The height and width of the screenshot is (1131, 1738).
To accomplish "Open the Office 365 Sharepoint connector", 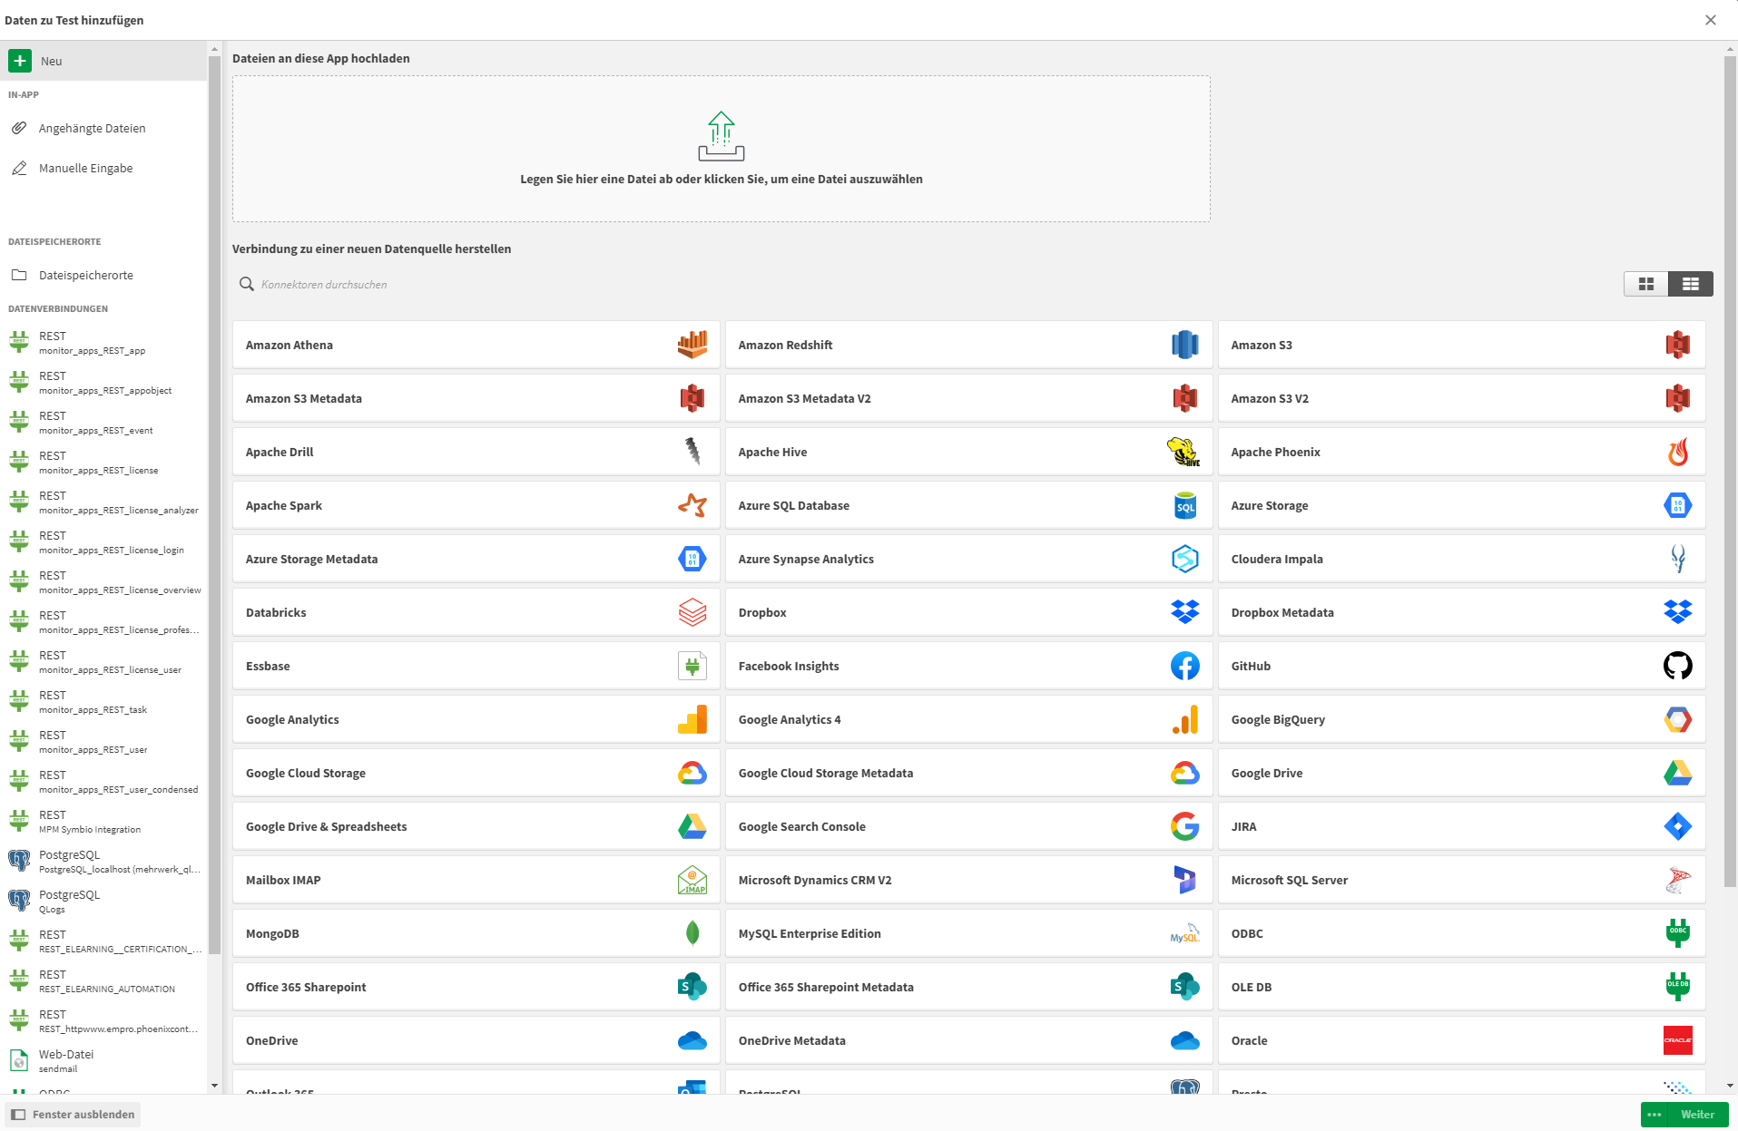I will click(x=476, y=987).
